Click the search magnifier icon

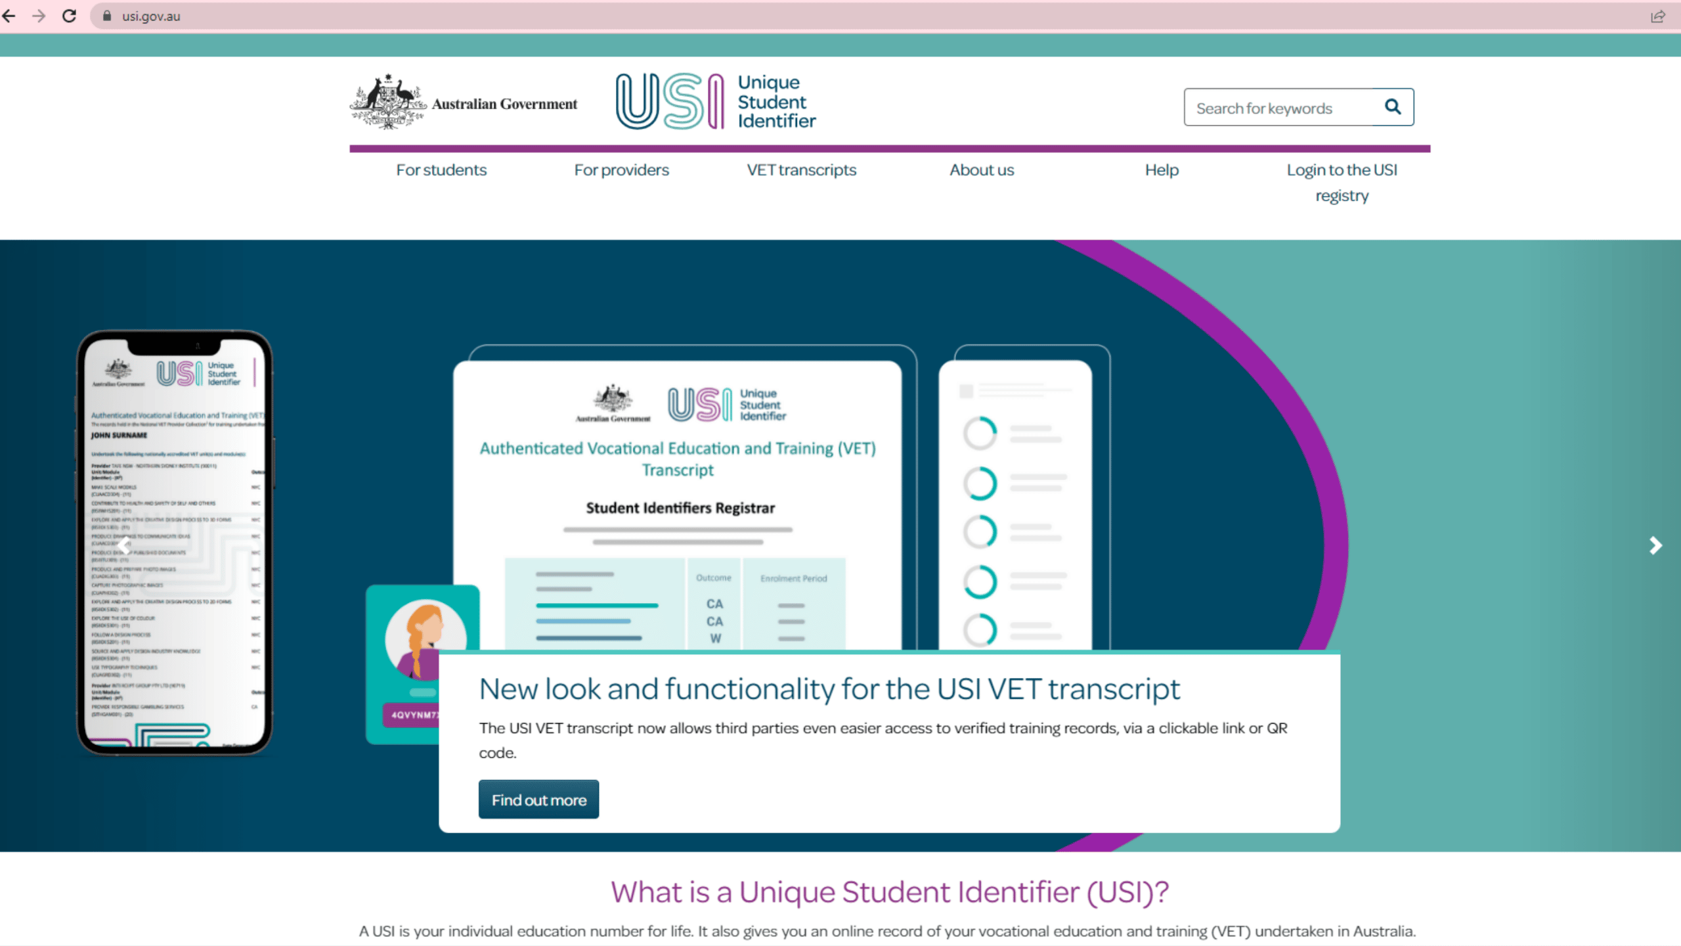pyautogui.click(x=1393, y=106)
